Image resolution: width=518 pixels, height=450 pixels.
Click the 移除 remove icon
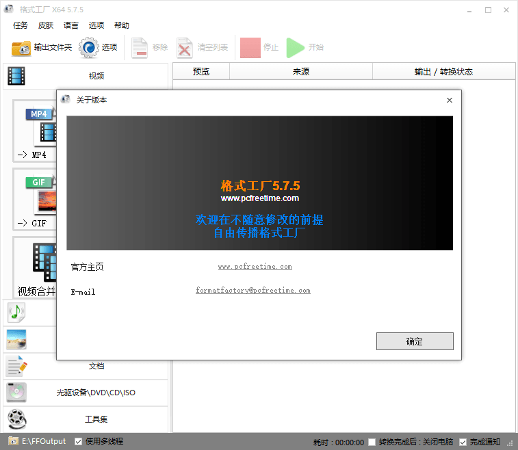(140, 48)
